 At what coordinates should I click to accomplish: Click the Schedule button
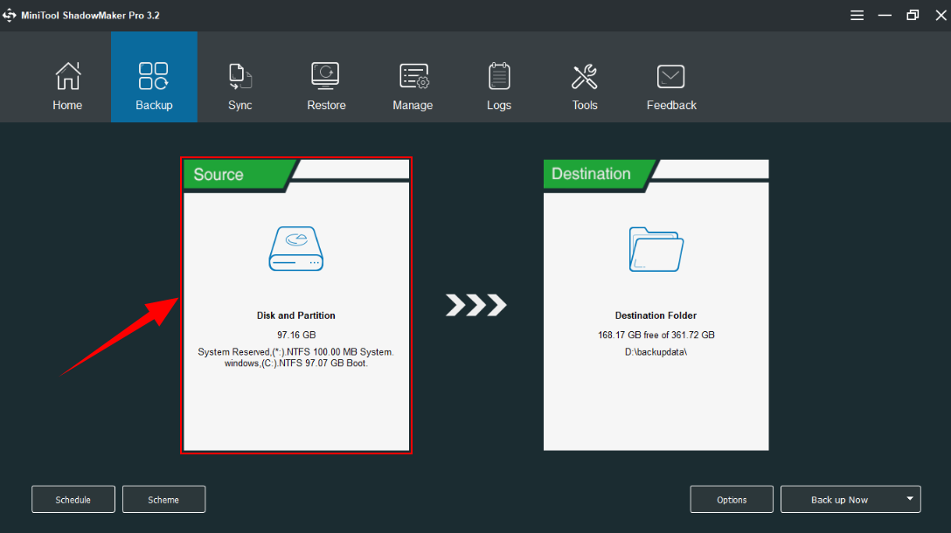coord(73,500)
